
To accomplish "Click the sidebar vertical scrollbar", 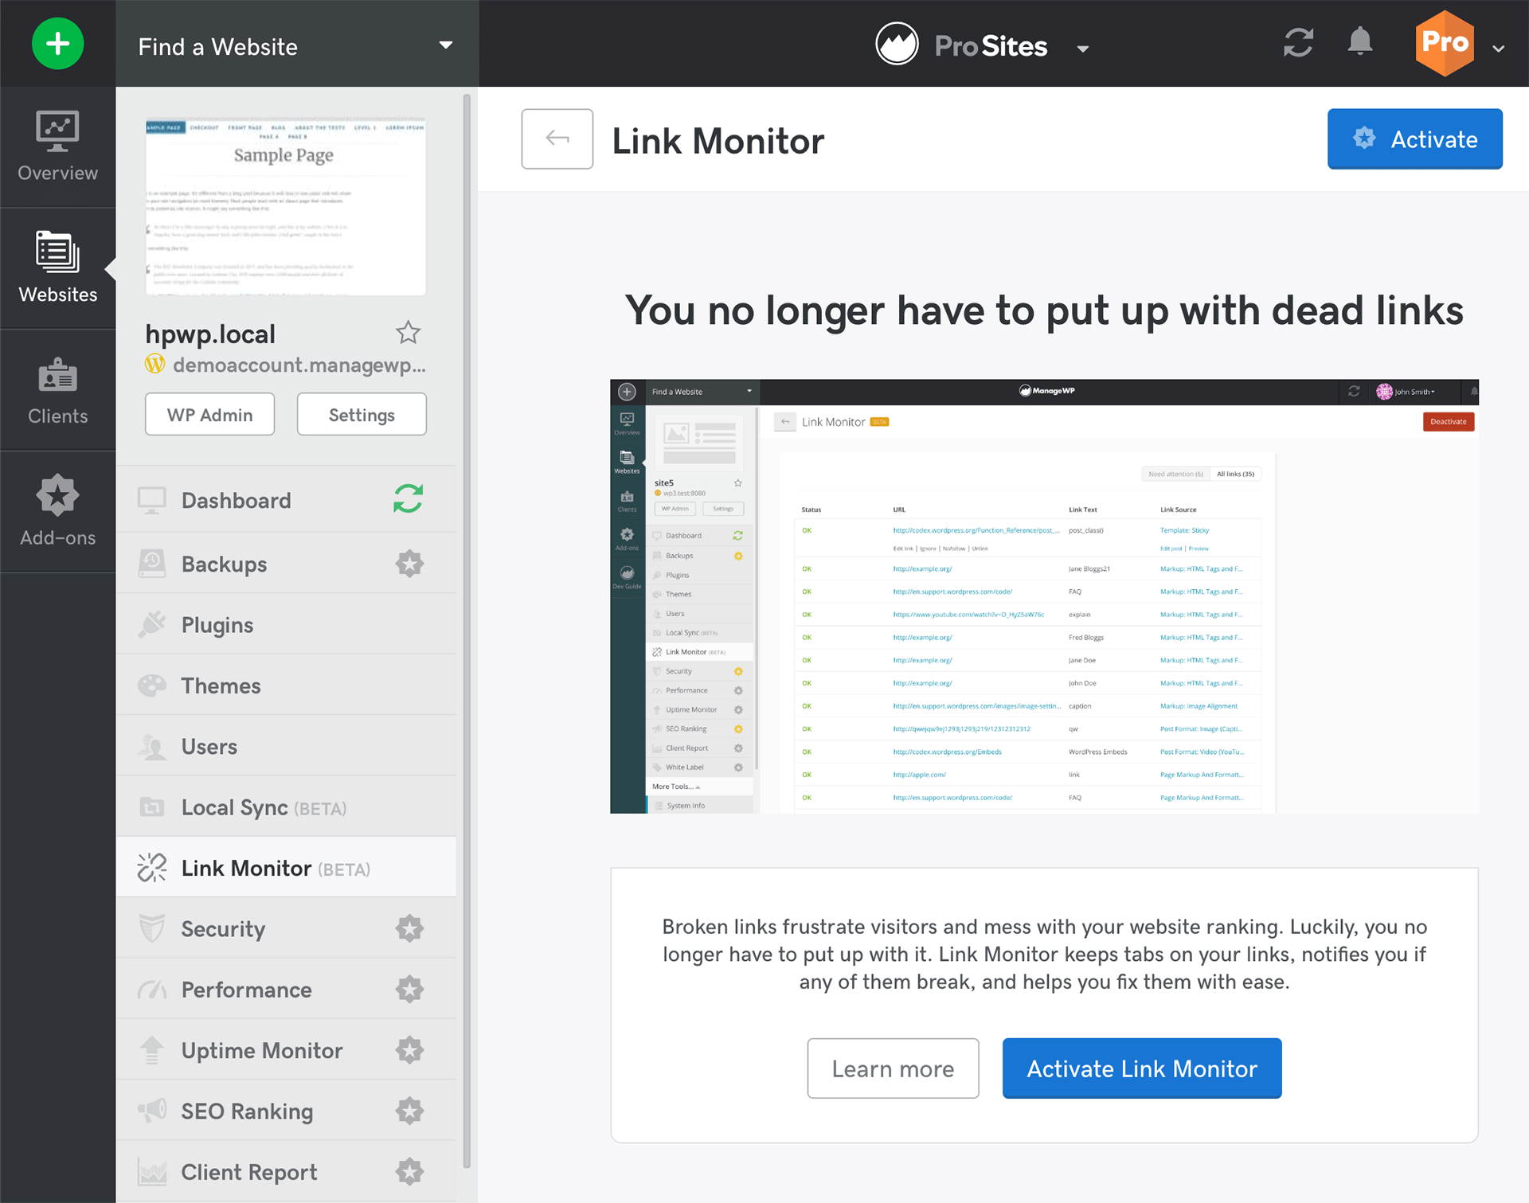I will (467, 631).
